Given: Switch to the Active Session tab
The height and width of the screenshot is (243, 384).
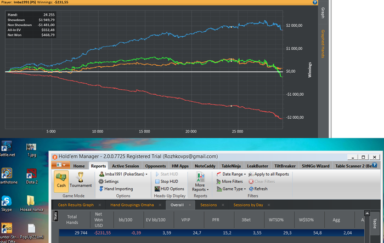Looking at the screenshot, I should pos(126,166).
